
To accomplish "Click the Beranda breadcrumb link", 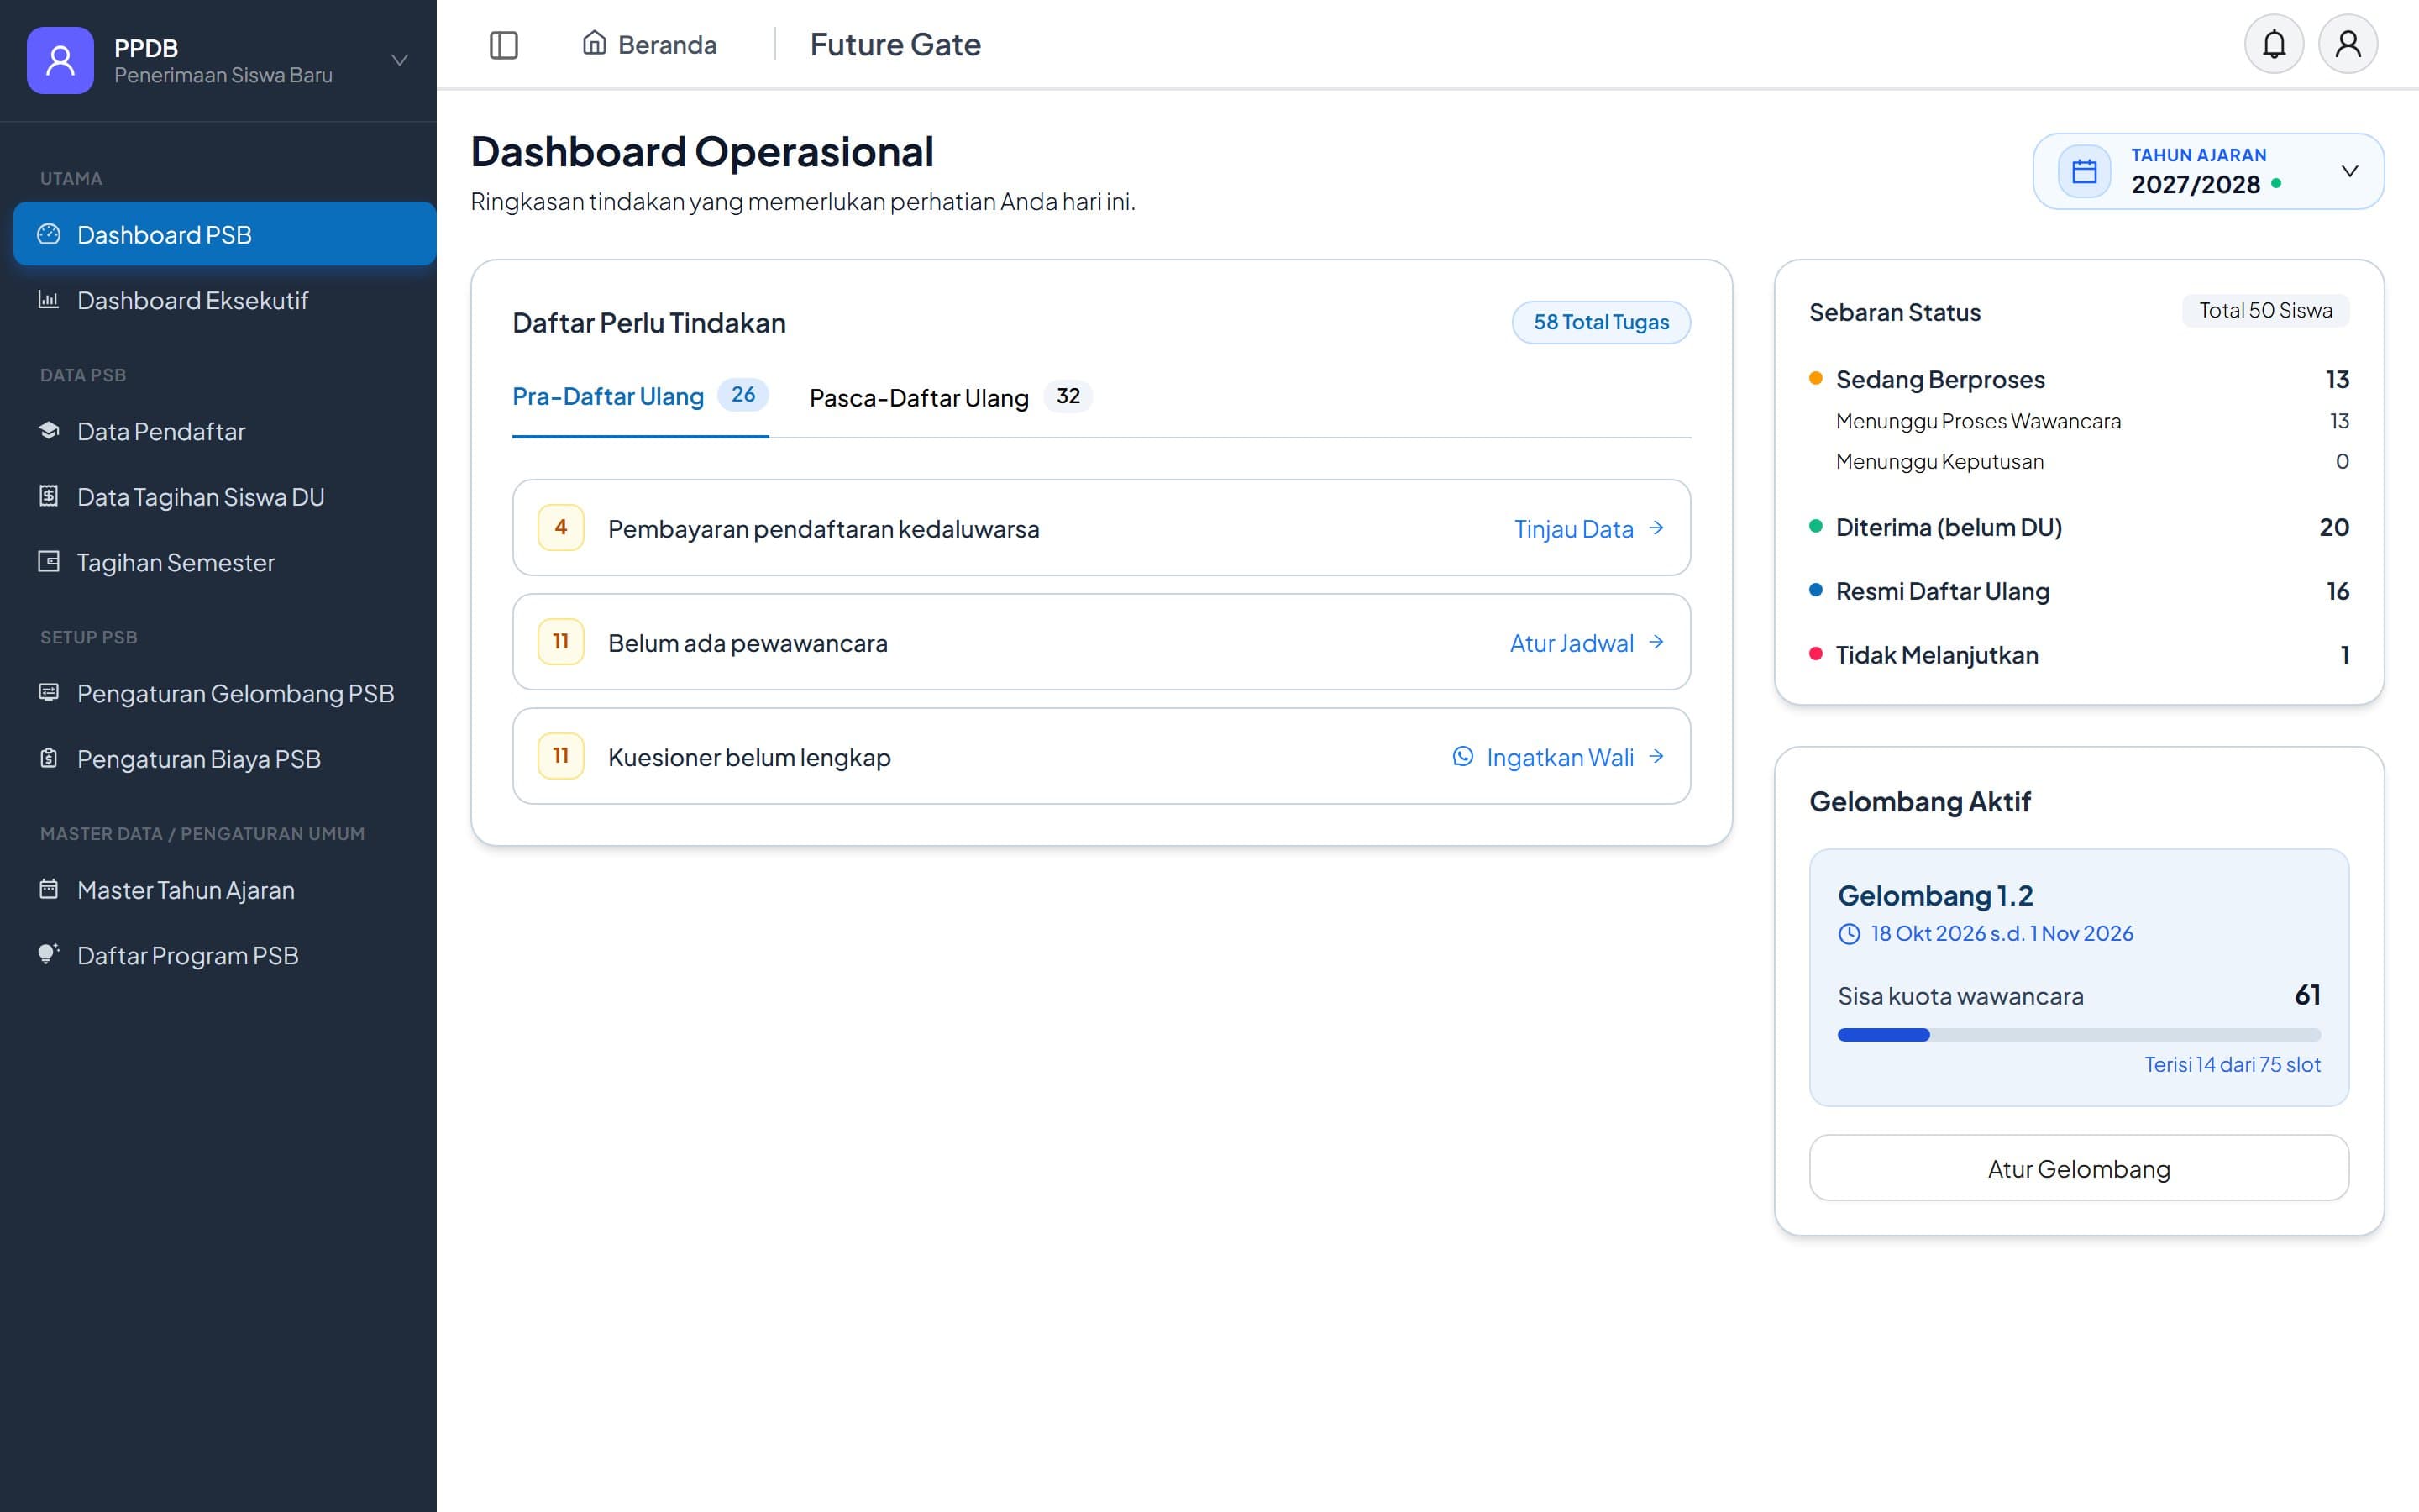I will (650, 44).
